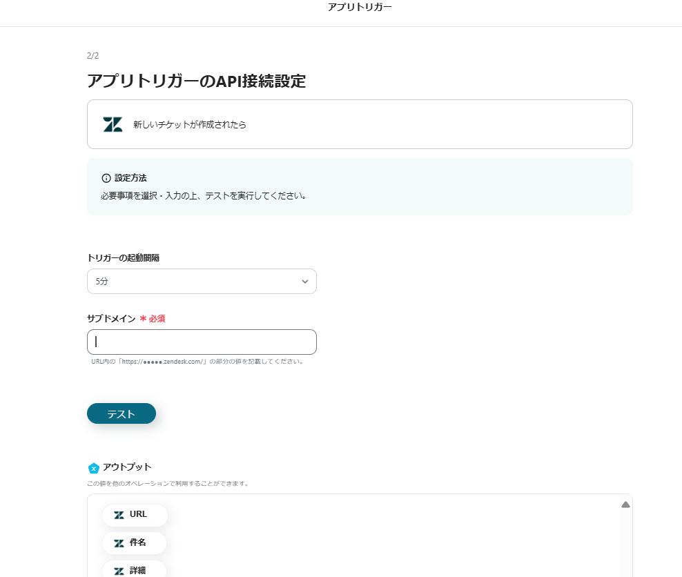Select the 件名 output chip
Image resolution: width=682 pixels, height=577 pixels.
pyautogui.click(x=134, y=543)
